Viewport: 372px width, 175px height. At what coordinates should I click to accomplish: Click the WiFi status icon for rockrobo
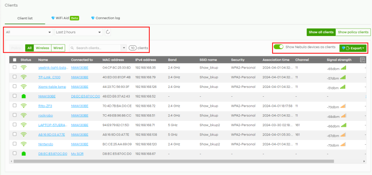click(23, 115)
